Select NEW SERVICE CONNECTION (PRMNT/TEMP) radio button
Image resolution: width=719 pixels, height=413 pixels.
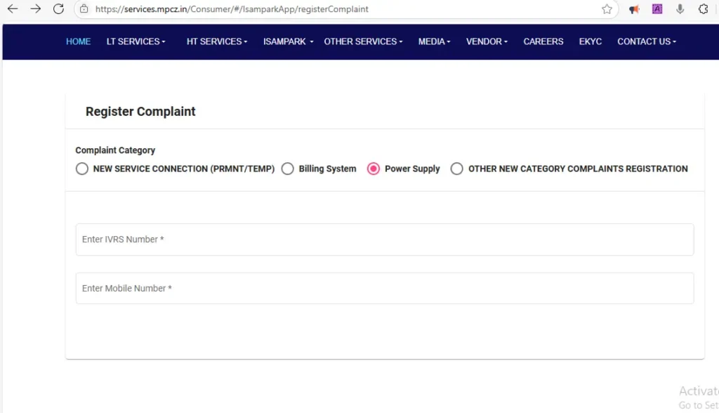[x=82, y=169]
